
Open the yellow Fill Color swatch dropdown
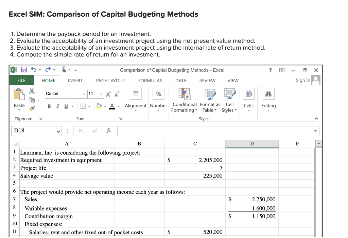coord(105,106)
